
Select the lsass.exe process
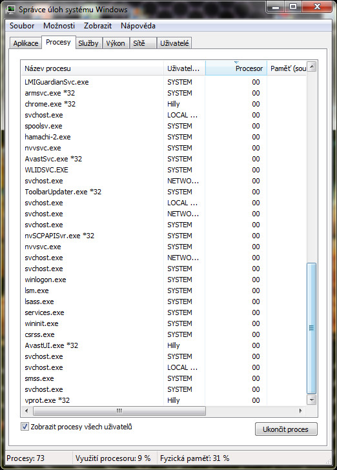(x=164, y=301)
